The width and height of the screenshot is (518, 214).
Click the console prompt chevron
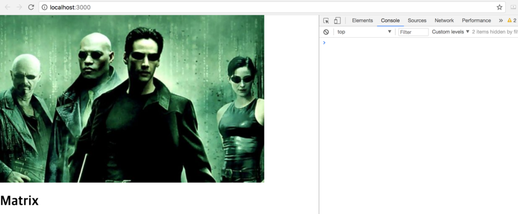pyautogui.click(x=324, y=43)
